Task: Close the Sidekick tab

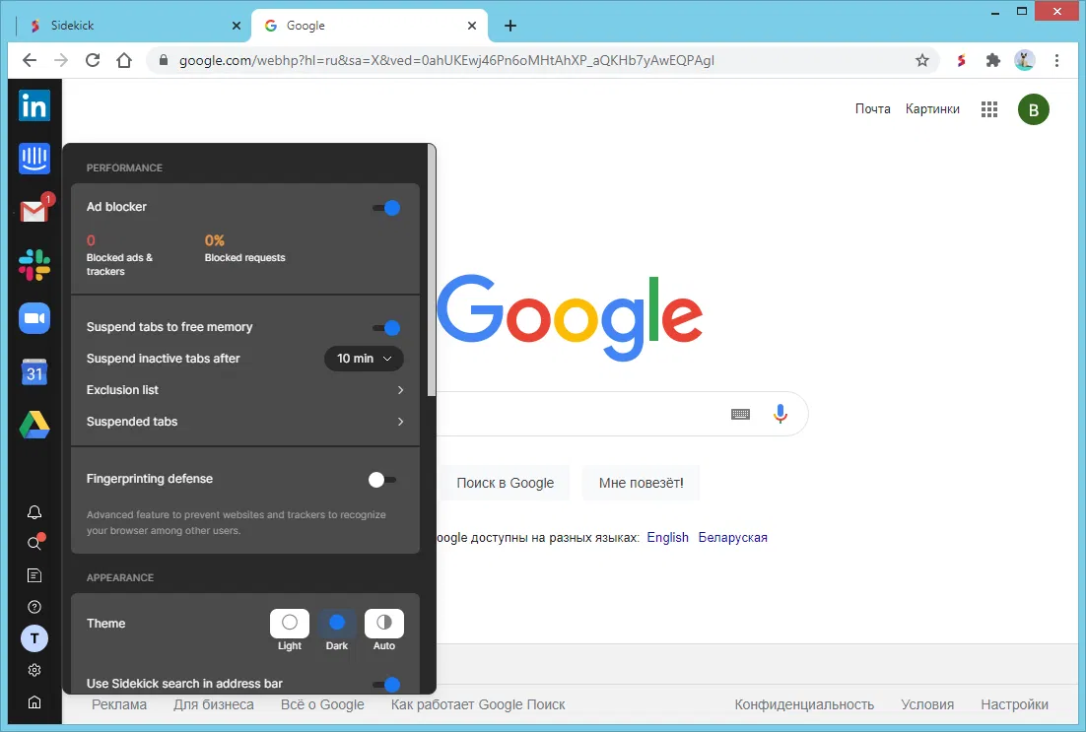Action: pyautogui.click(x=237, y=26)
